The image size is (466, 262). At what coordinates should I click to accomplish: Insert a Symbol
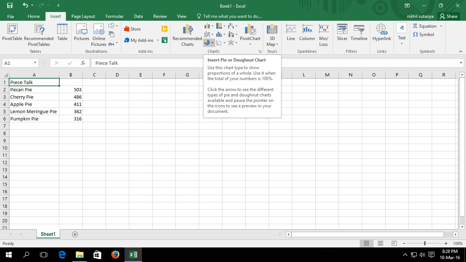423,35
